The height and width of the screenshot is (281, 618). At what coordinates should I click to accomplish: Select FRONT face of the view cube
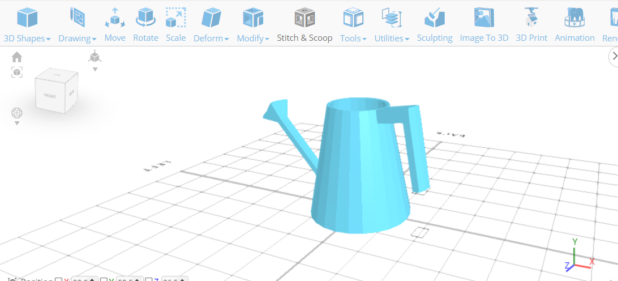click(x=50, y=96)
